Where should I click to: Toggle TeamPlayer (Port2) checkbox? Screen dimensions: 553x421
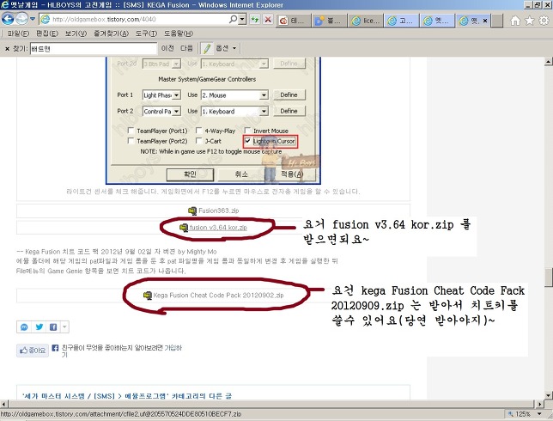(131, 141)
